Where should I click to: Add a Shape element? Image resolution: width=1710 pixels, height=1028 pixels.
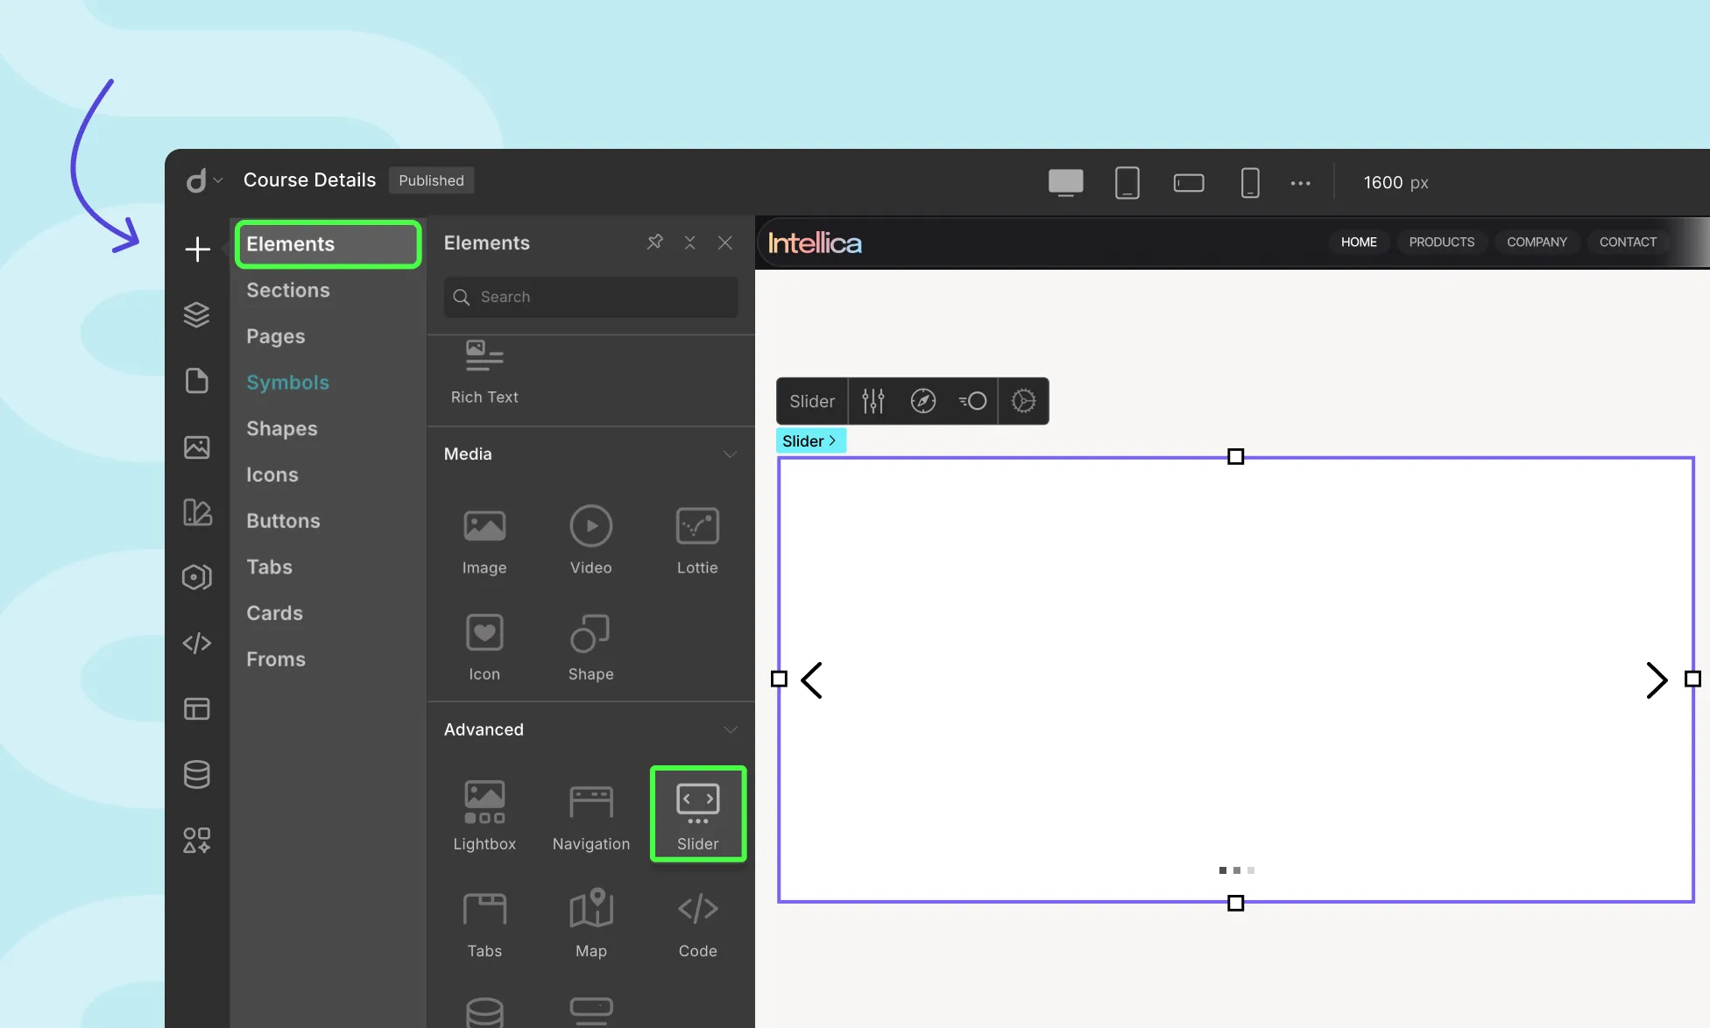(591, 648)
